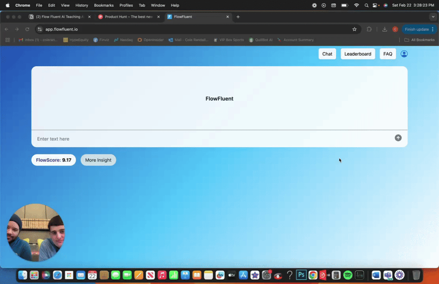Open Calendar from the dock
The width and height of the screenshot is (439, 284).
tap(92, 275)
